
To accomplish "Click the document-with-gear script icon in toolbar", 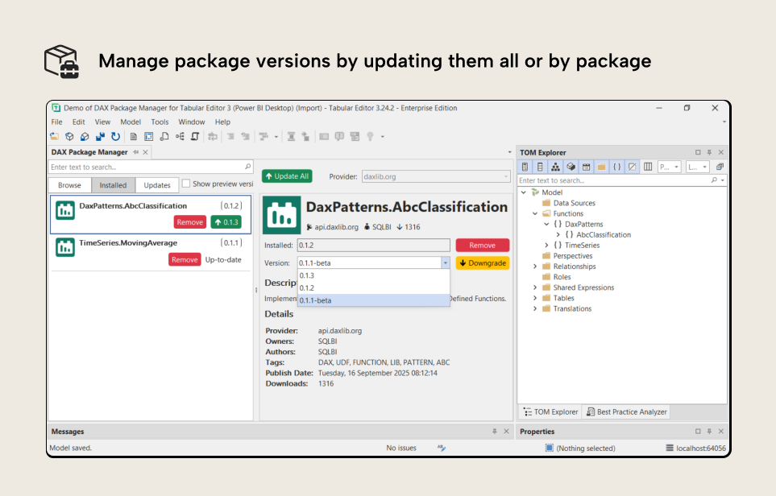I will click(164, 137).
